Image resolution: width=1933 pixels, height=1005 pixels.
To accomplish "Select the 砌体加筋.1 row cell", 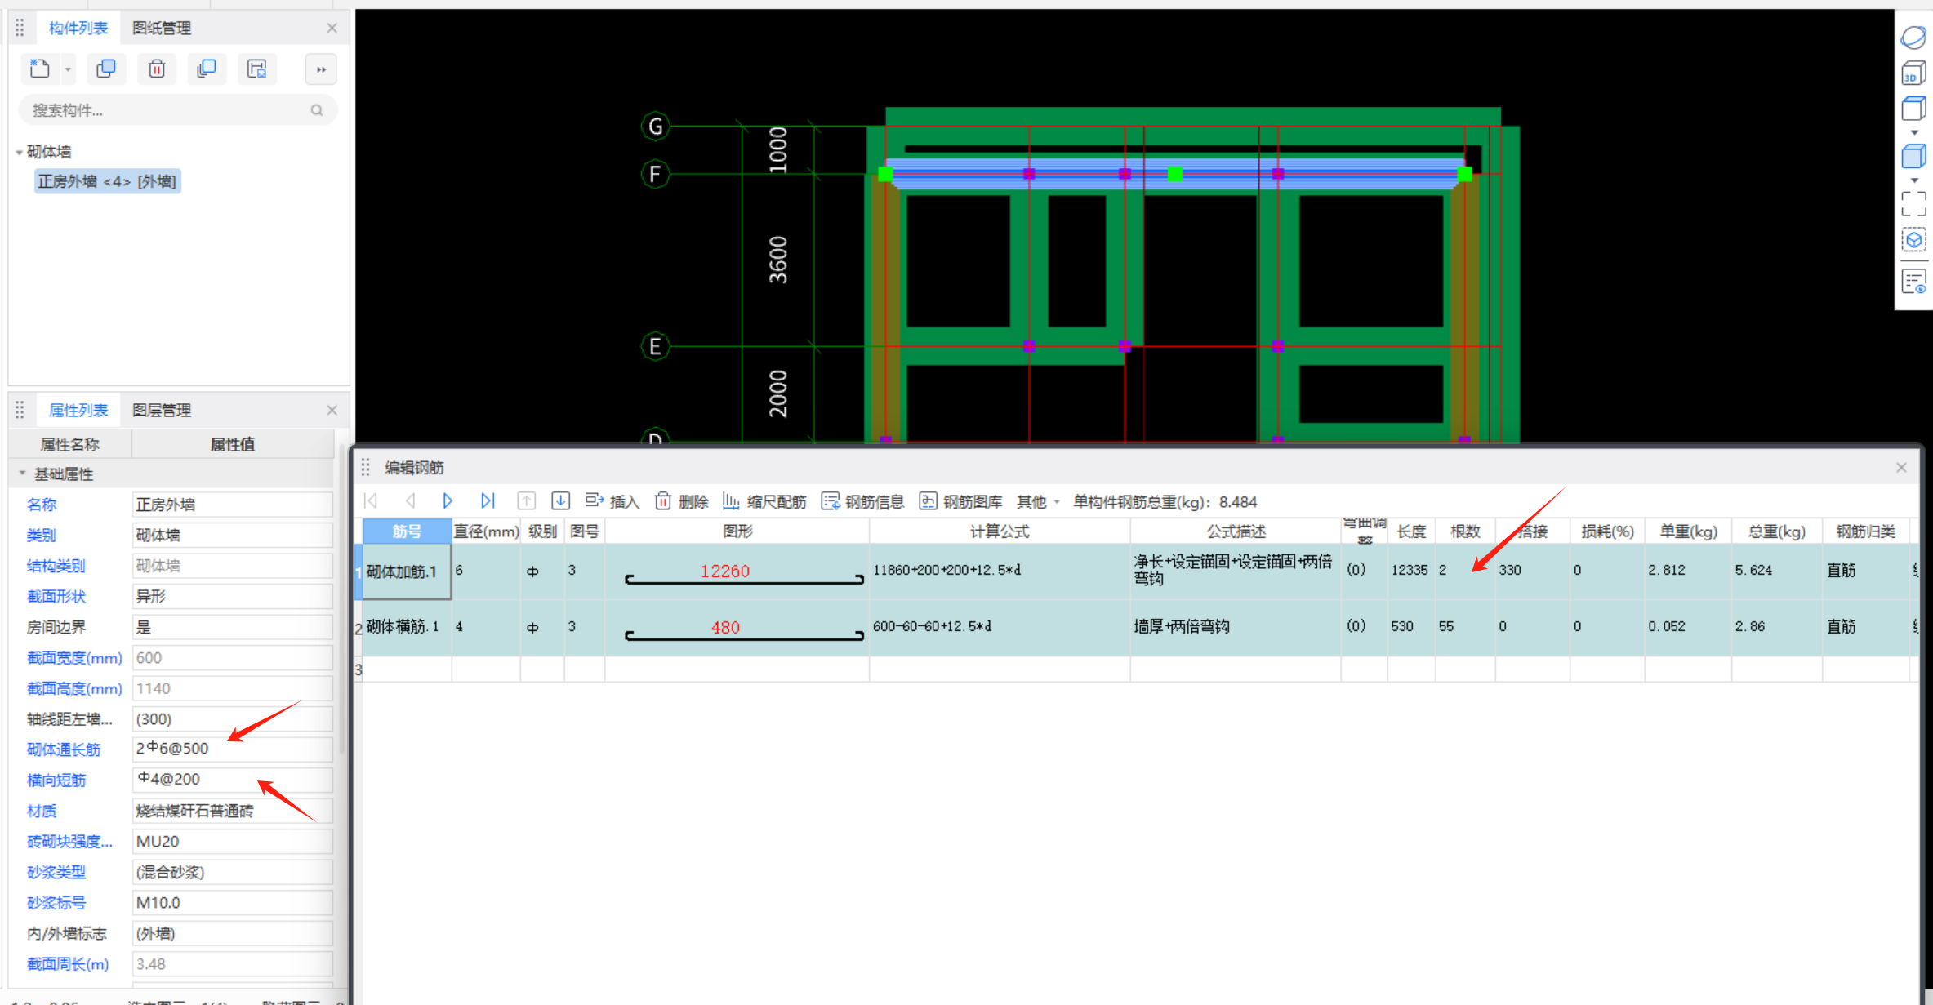I will [x=407, y=571].
